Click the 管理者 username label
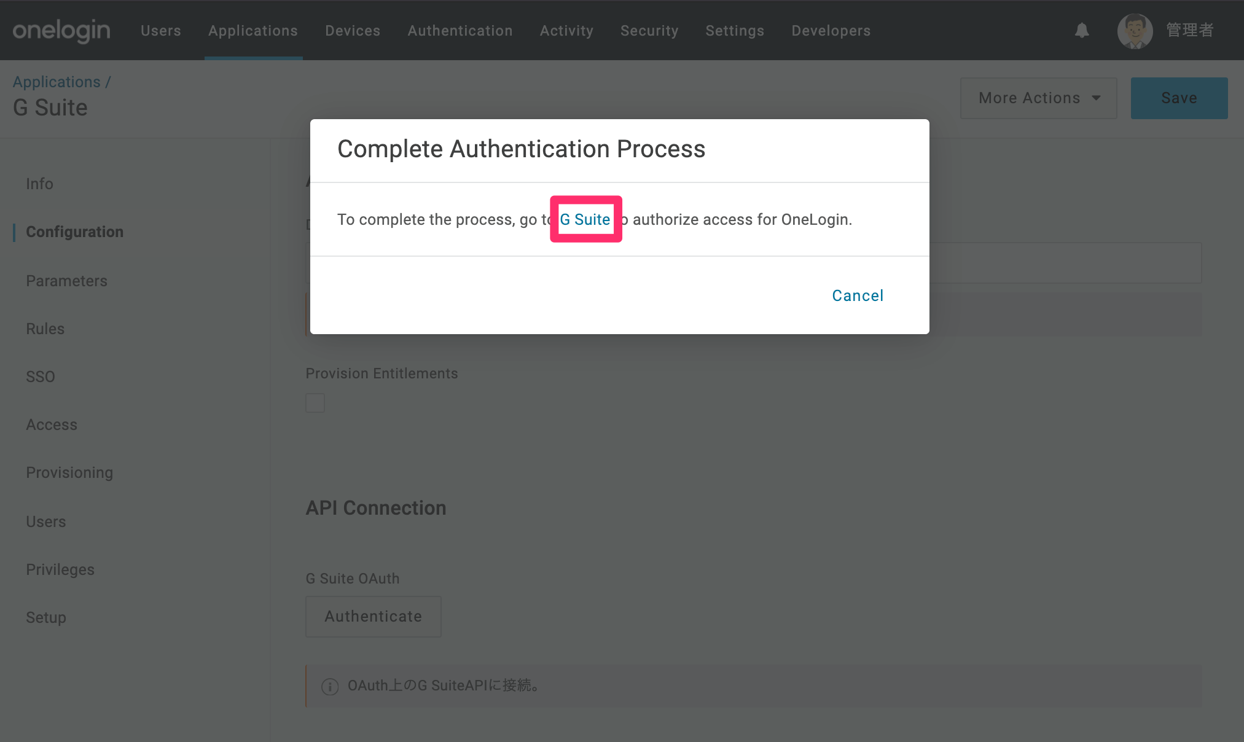This screenshot has height=742, width=1244. [1190, 30]
